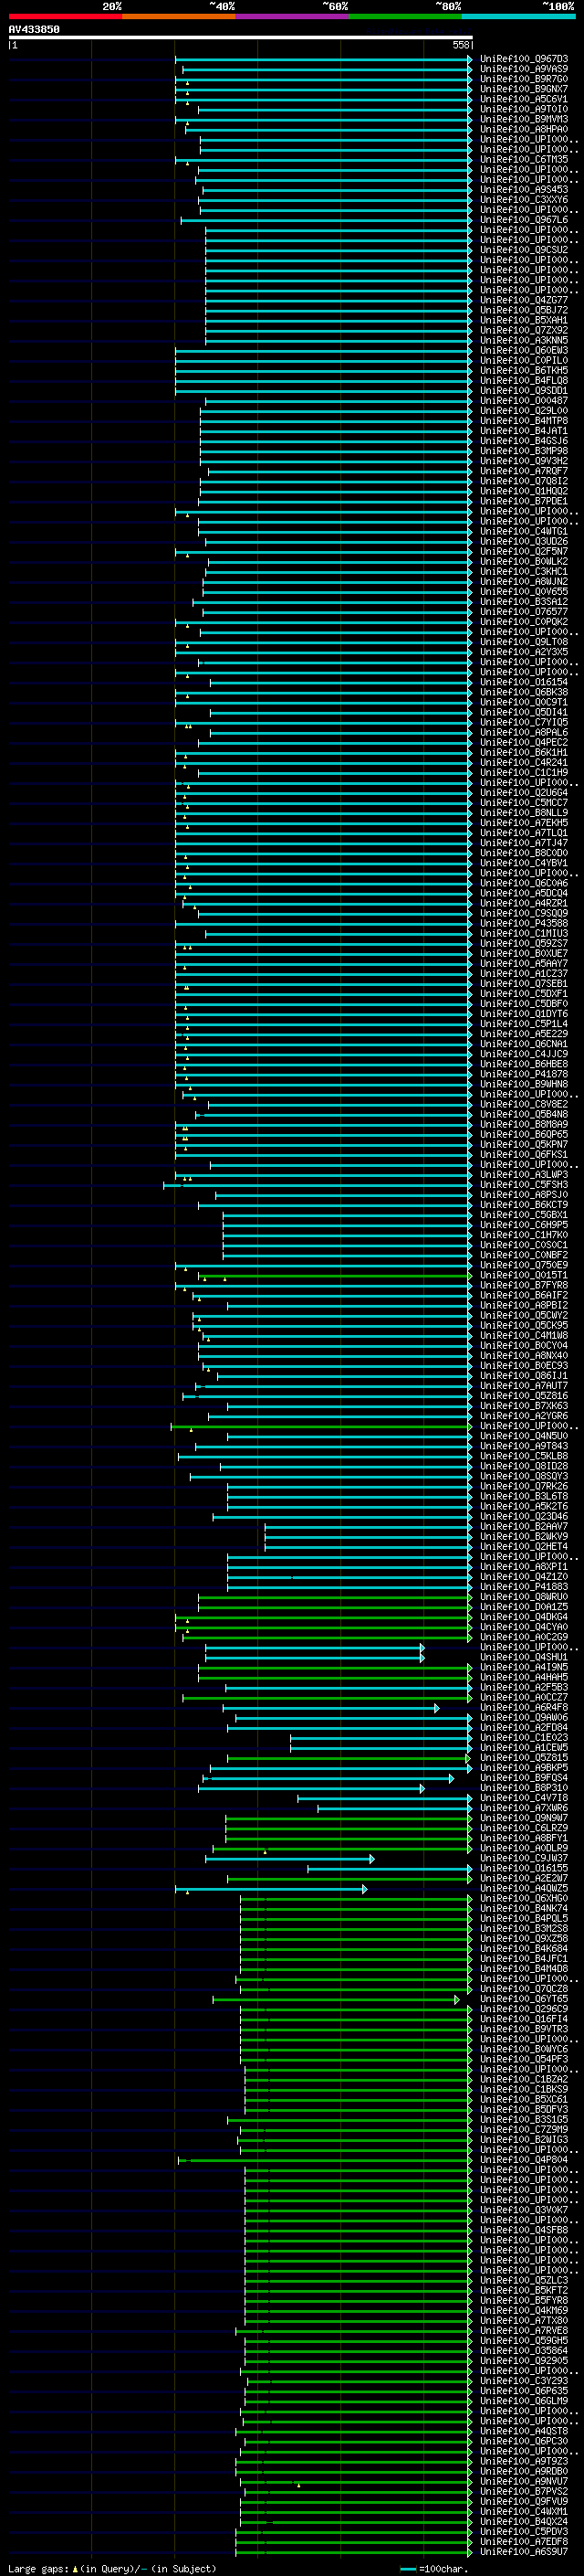Select the UniRef100_A9T0I0 label
Screen dimensions: 584x2576
[524, 109]
